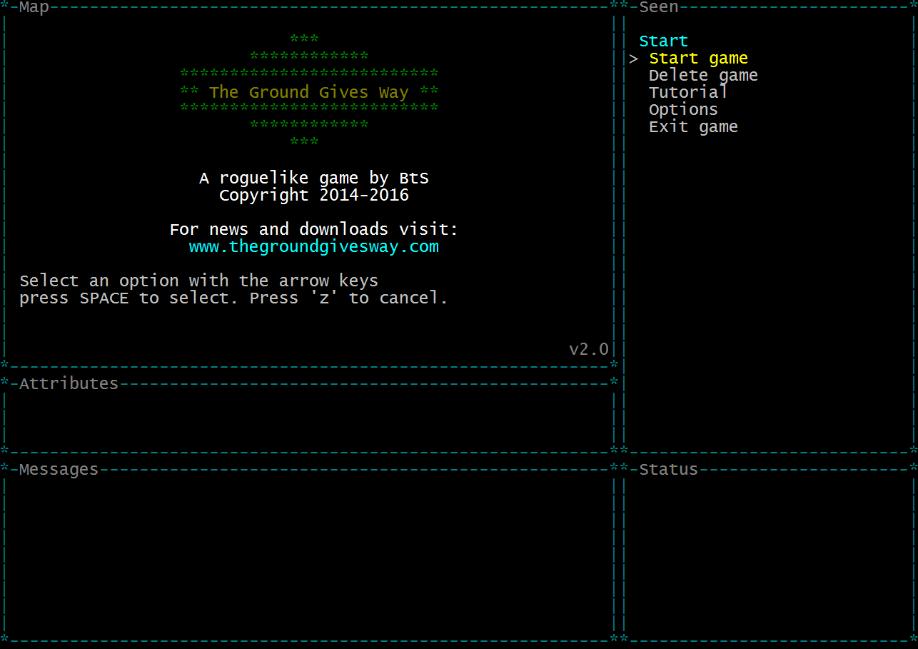Click the www.thegroundgivesway.com link
The image size is (918, 649).
coord(314,247)
